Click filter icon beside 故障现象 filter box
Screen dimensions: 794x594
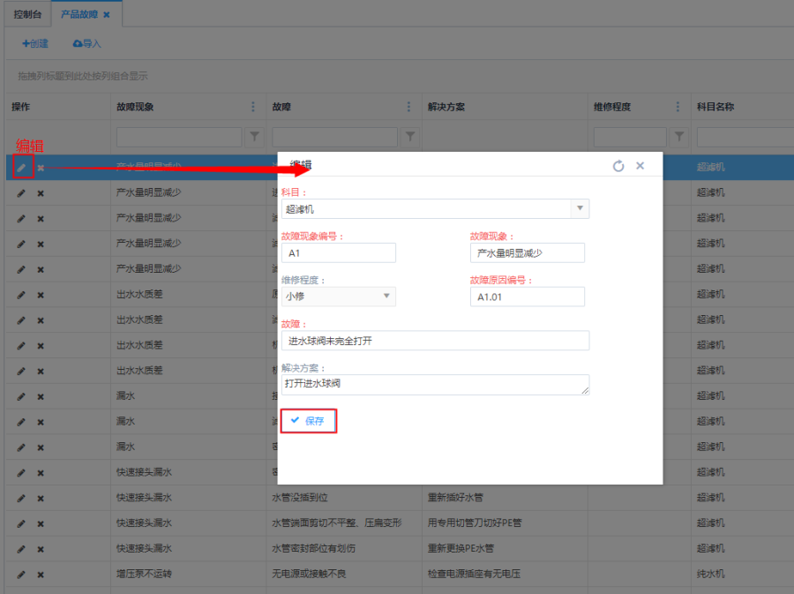254,137
